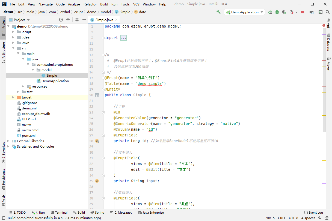
Task: Toggle the 2: Favorites side tool button
Action: pyautogui.click(x=3, y=152)
